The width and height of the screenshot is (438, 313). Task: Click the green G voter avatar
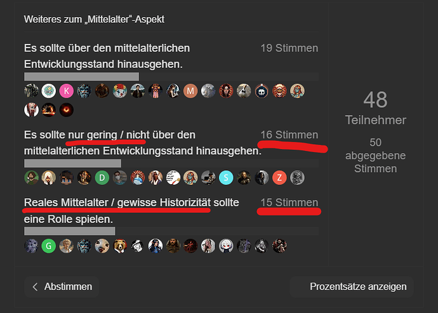tap(49, 246)
